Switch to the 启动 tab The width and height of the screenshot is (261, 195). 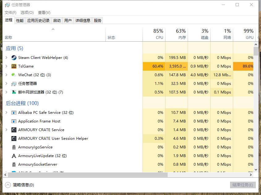57,21
